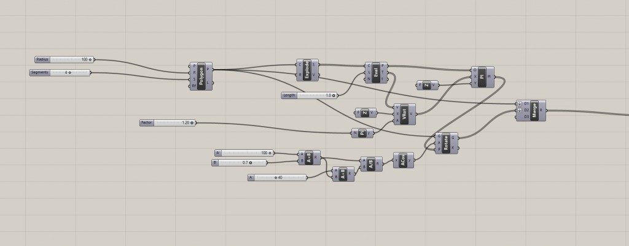This screenshot has width=629, height=246.
Task: Click the Segments slider grip at 4
Action: pos(69,72)
